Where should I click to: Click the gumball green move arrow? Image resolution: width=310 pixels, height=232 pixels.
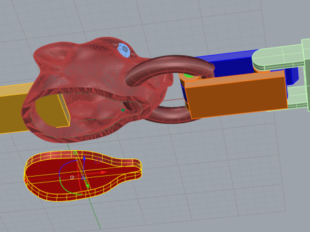pos(88,186)
